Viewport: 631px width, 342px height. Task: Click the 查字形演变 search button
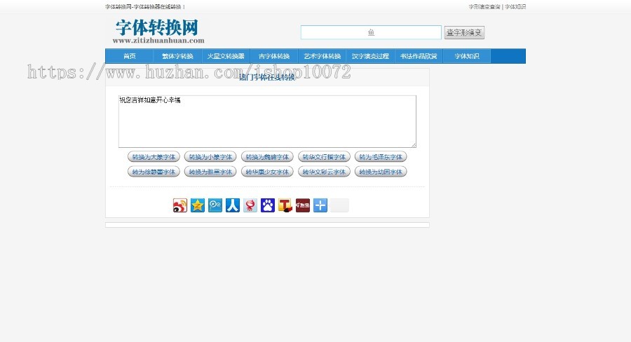[464, 33]
